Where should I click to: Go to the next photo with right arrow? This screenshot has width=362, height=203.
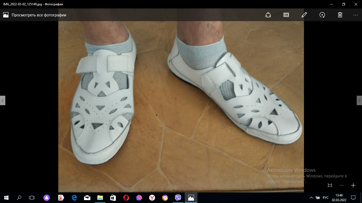[359, 100]
